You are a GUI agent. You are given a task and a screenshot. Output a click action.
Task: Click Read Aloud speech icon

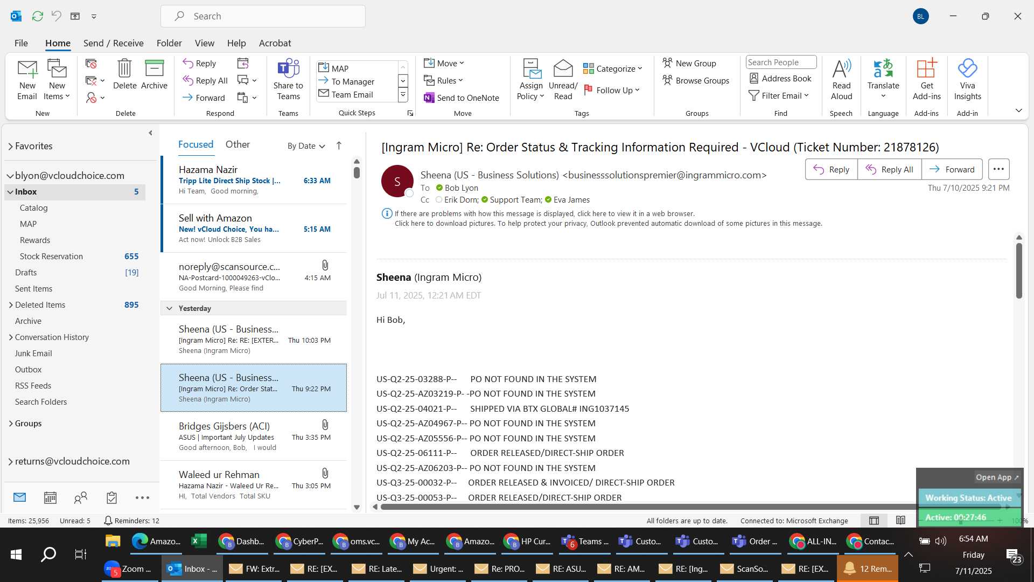coord(841,80)
